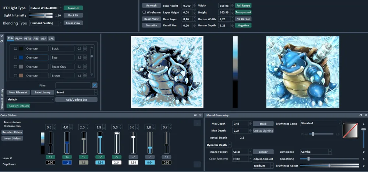This screenshot has height=172, width=368.
Task: Undock the Filament Library side panel
Action: [1, 41]
